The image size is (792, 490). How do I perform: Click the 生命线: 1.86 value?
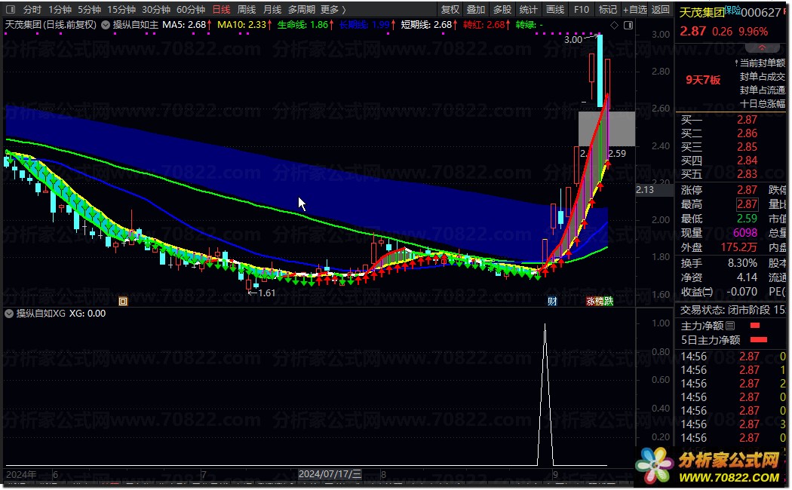coord(302,25)
